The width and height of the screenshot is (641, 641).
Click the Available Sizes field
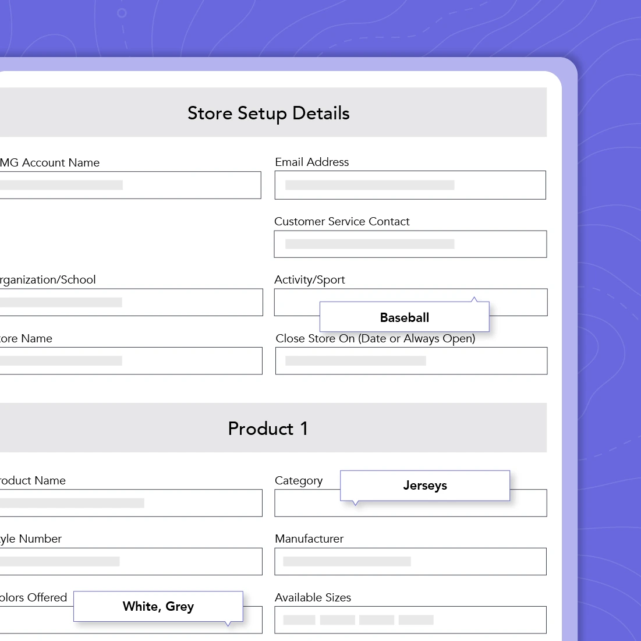(x=410, y=619)
